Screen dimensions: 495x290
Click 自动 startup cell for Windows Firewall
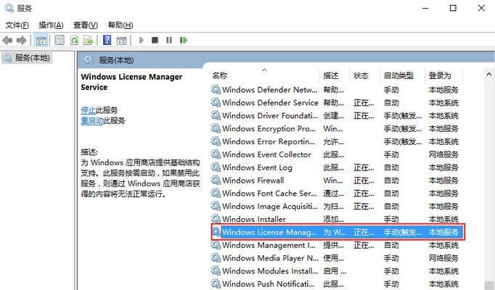point(391,181)
